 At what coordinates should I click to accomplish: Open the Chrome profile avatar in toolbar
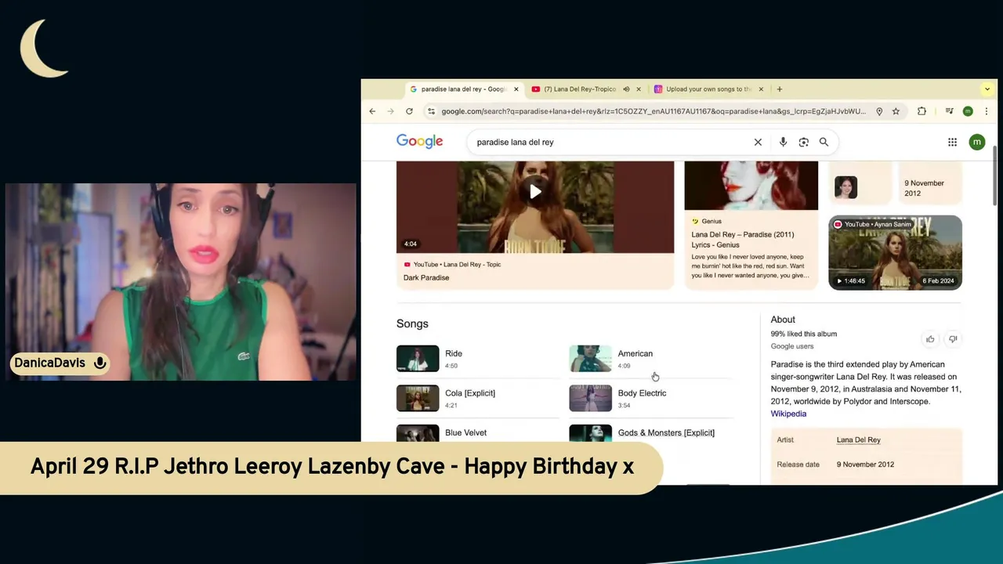point(968,111)
